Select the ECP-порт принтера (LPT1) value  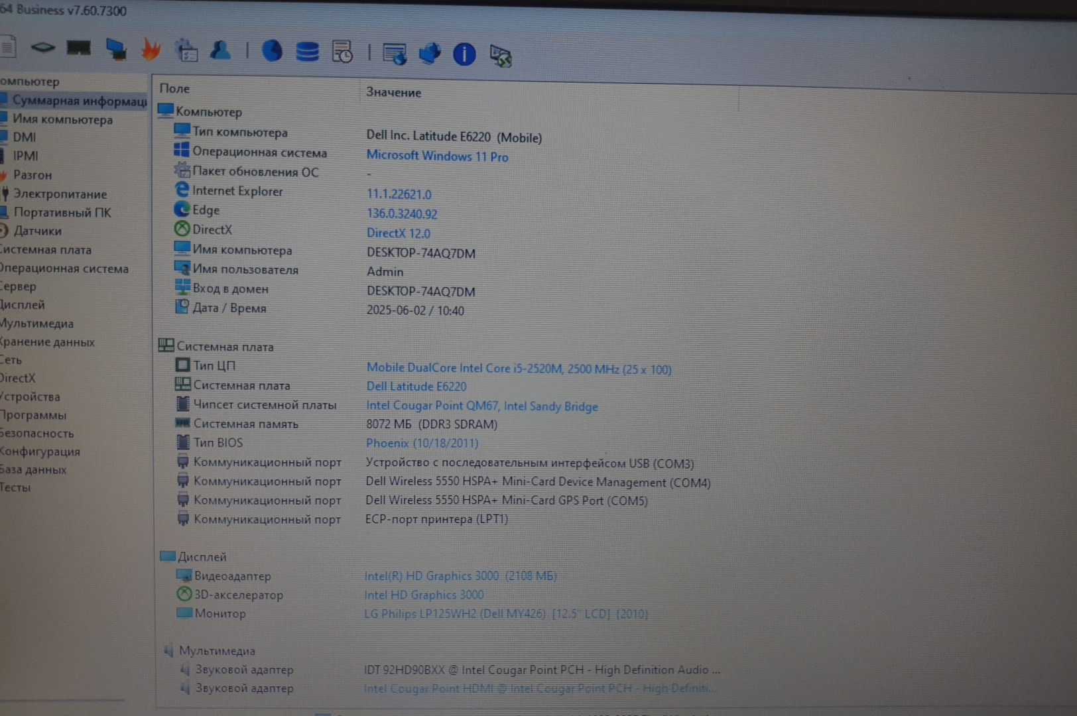click(436, 519)
